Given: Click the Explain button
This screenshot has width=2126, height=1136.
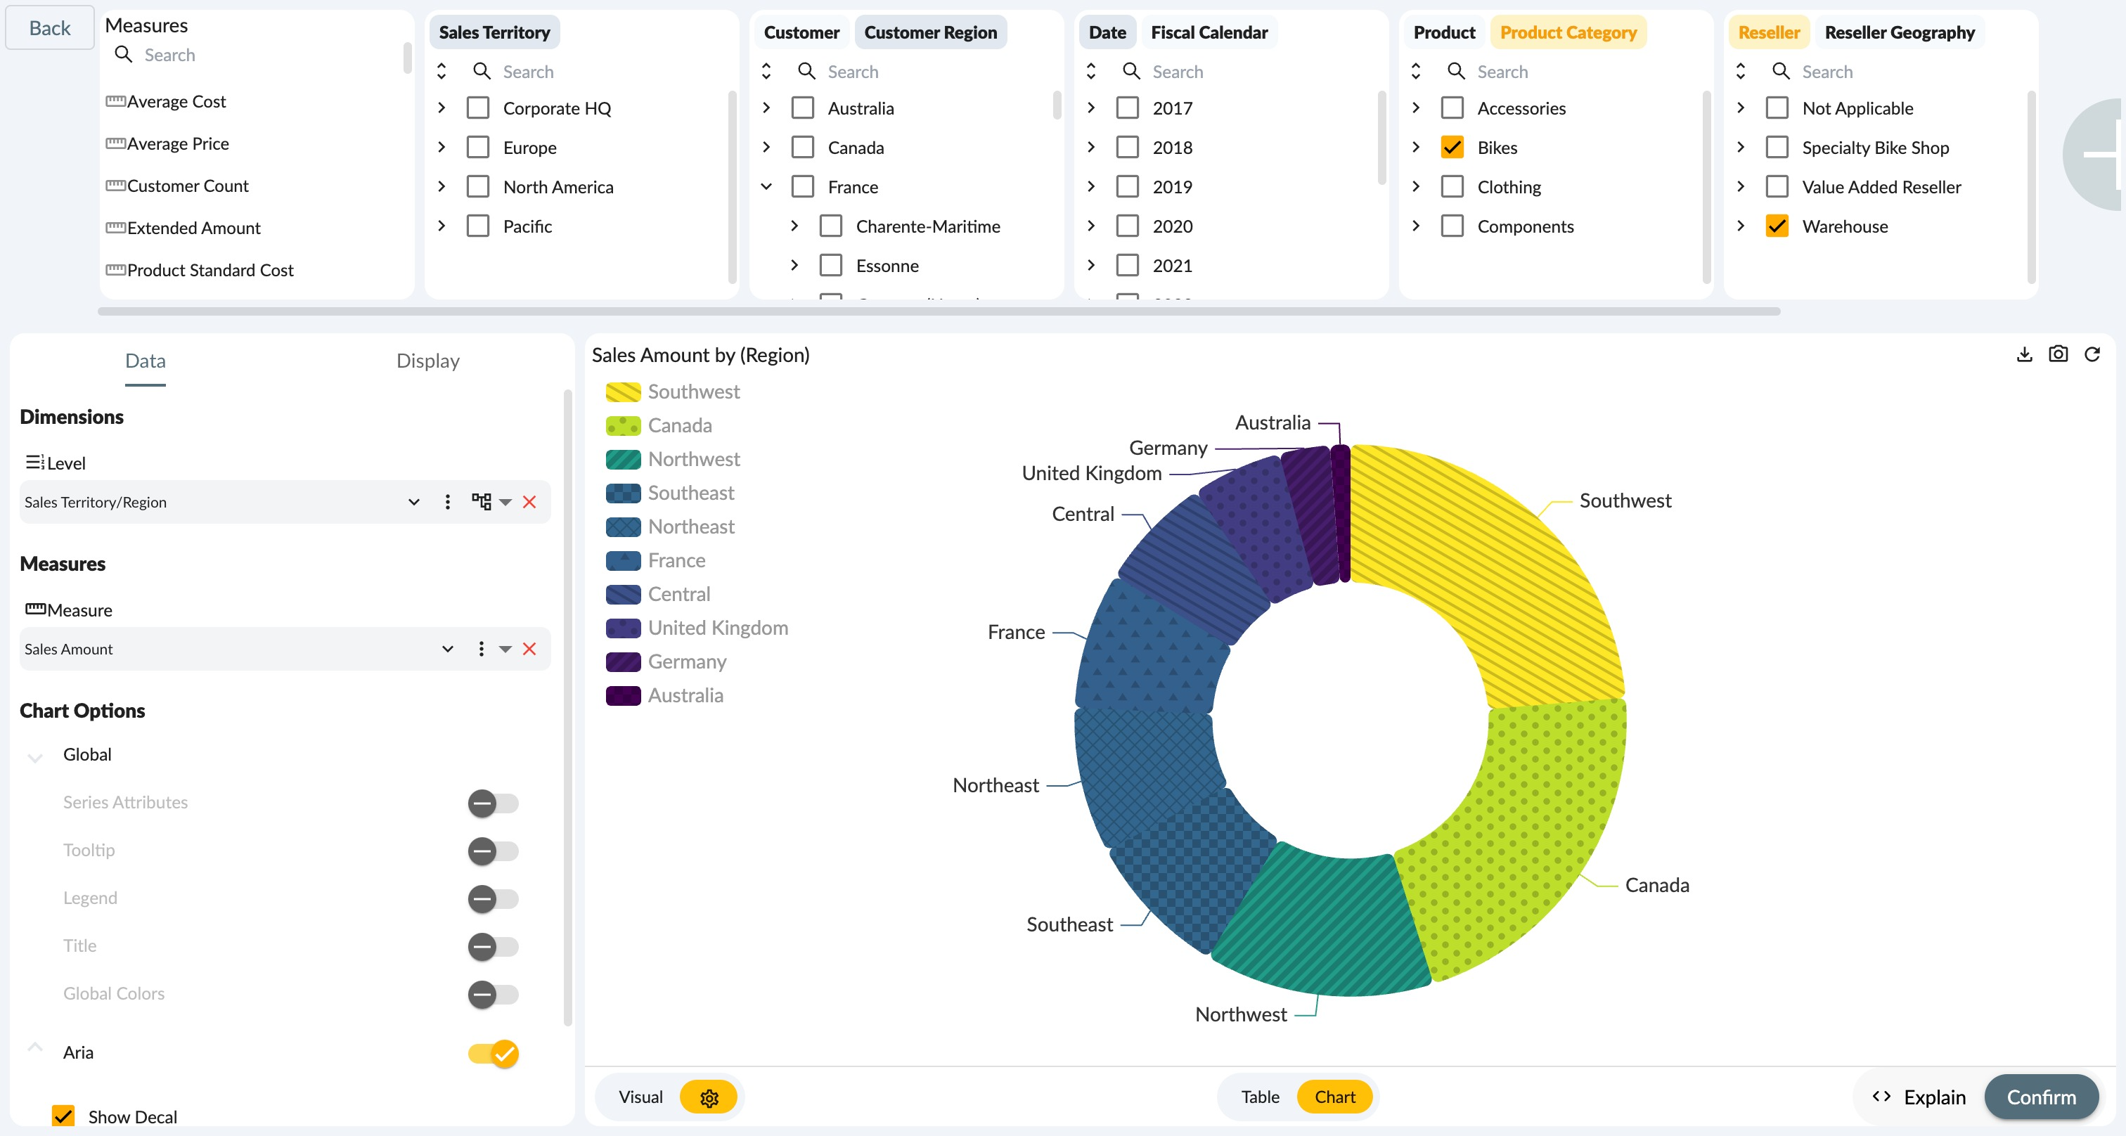Looking at the screenshot, I should coord(1920,1097).
